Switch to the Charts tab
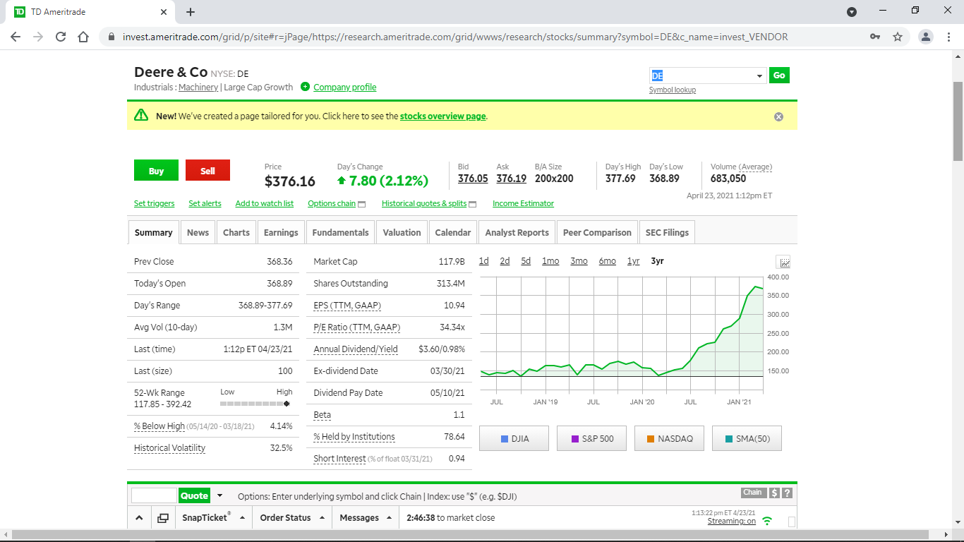The height and width of the screenshot is (542, 964). coord(236,232)
